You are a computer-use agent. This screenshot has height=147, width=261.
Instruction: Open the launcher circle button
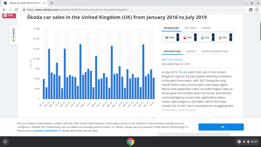tap(5, 142)
